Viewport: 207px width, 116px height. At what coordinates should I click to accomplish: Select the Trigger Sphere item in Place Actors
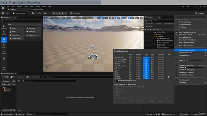16,38
